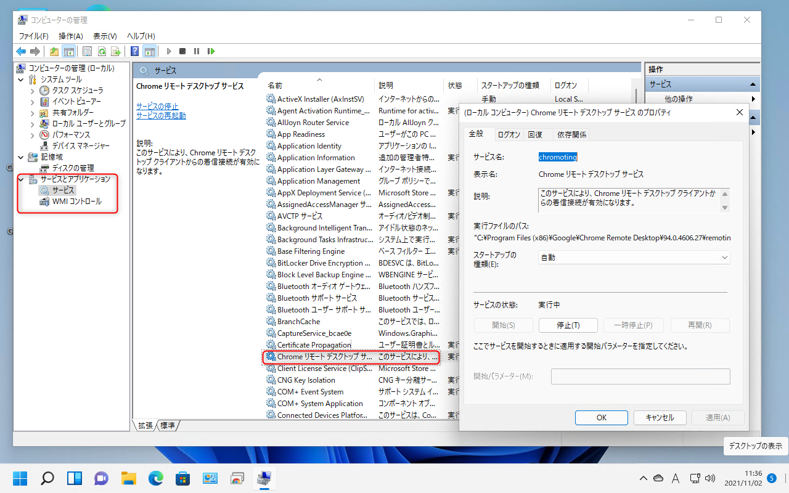
Task: Open Properties from the toolbar icon
Action: (x=88, y=51)
